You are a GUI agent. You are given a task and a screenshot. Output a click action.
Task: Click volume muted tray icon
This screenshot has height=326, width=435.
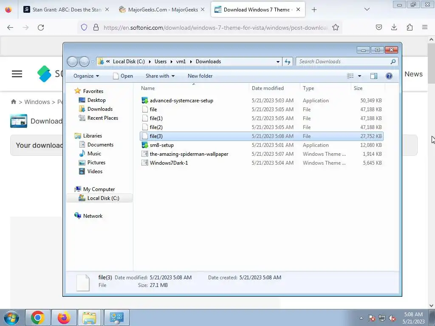(x=392, y=318)
